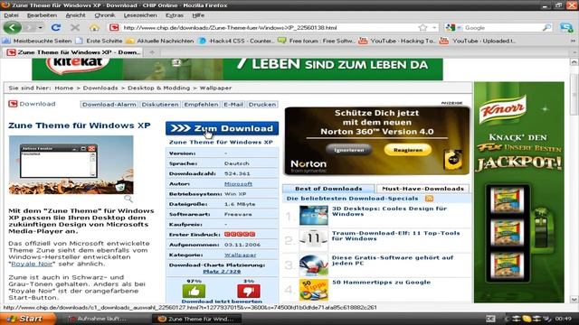
Task: Click the CHIP site favicon in address bar
Action: click(x=114, y=28)
